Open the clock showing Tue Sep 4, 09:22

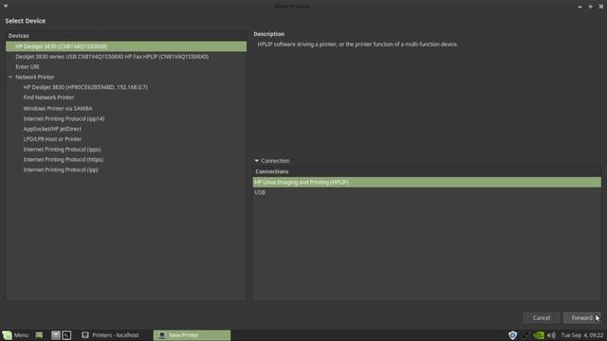(x=582, y=335)
